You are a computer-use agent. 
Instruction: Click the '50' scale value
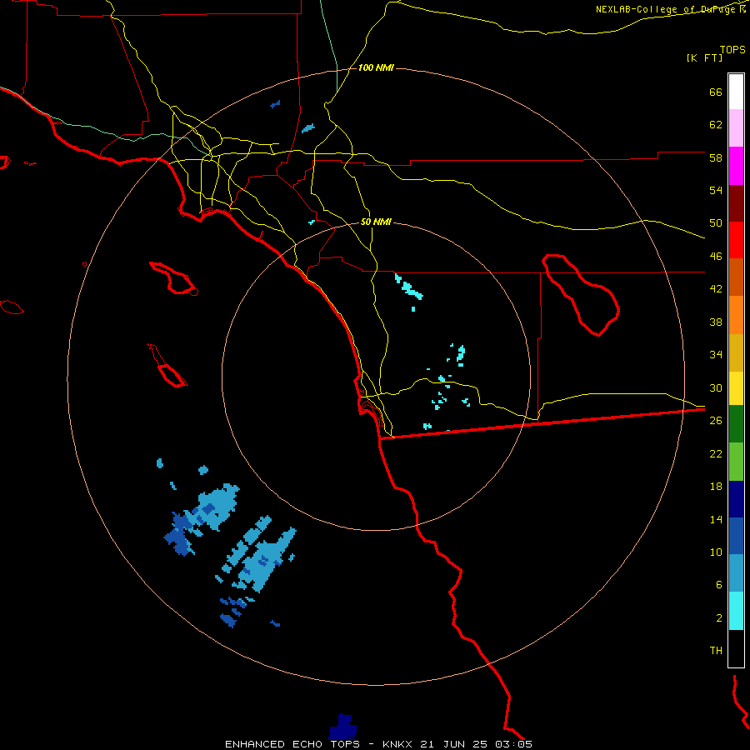[x=716, y=223]
